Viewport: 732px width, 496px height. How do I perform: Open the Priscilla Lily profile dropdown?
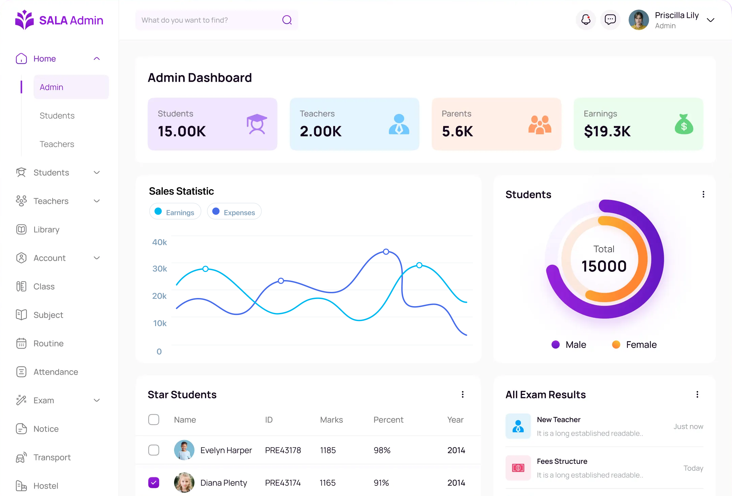[711, 20]
